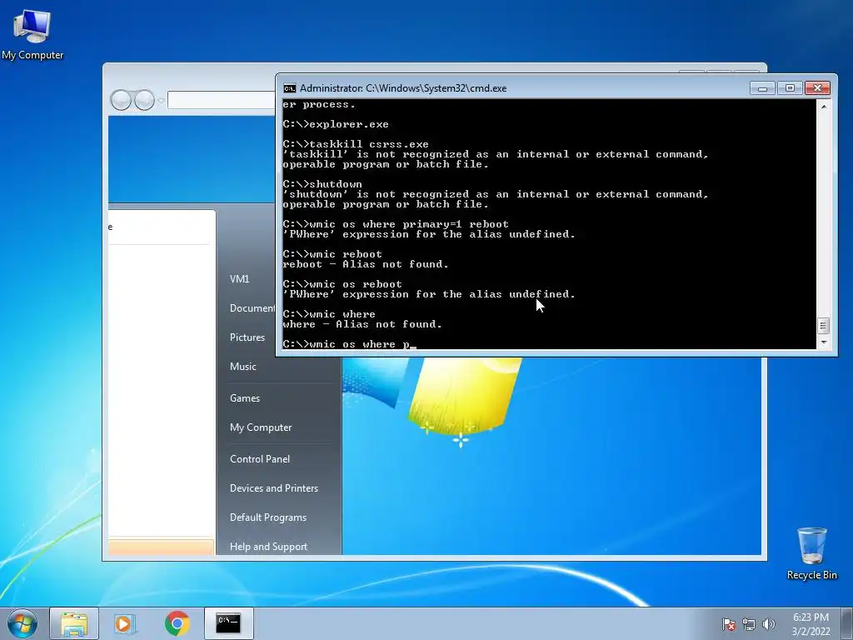Open Devices and Printers in Start menu

274,488
